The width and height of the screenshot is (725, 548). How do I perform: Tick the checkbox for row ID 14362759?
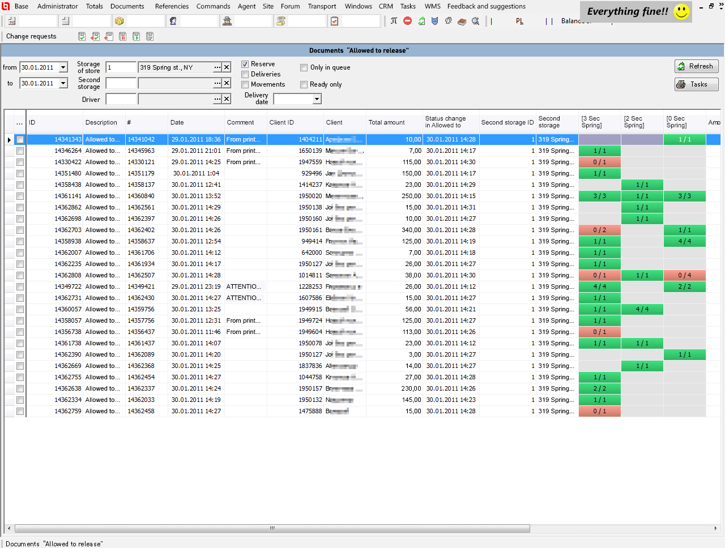[x=20, y=411]
